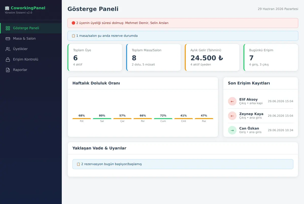Viewport: 304px width, 204px height.
Task: Click the name Zeynep Kaya in access records
Action: point(251,114)
